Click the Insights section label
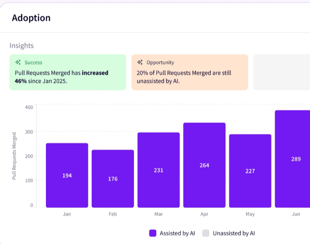The image size is (310, 244). coord(21,46)
